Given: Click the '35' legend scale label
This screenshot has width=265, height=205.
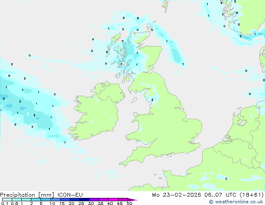Looking at the screenshot, I should (x=100, y=203).
